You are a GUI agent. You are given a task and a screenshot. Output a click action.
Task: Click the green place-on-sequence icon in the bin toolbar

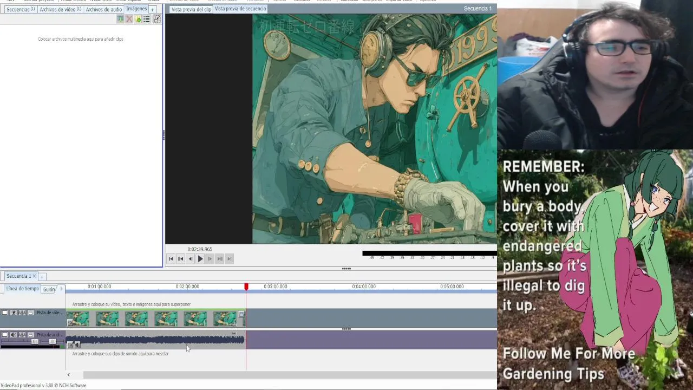click(x=121, y=19)
